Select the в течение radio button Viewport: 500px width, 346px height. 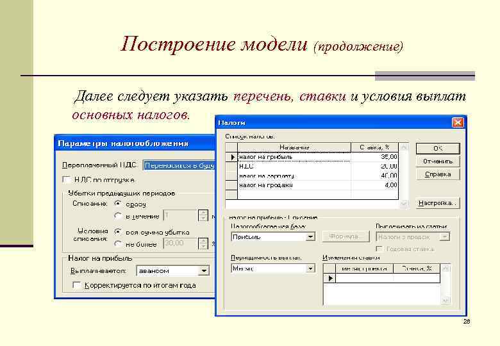click(118, 216)
